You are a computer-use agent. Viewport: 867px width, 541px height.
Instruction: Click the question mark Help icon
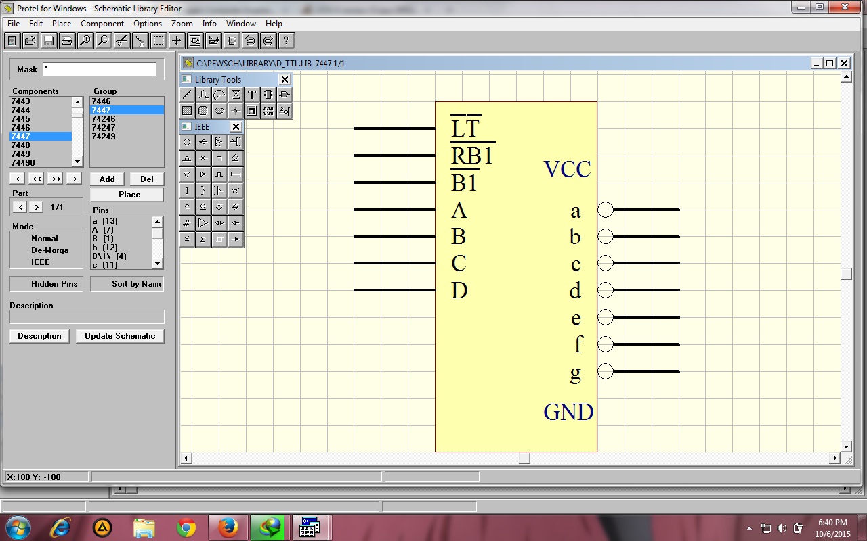tap(287, 41)
